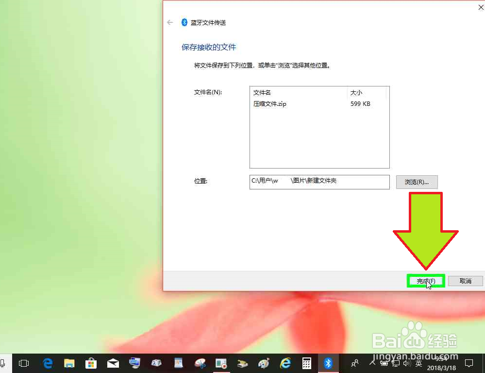Open the computer monitor taskbar icon
This screenshot has height=373, width=485.
(134, 363)
